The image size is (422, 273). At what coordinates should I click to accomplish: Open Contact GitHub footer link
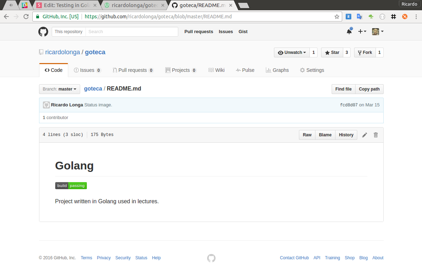(294, 258)
